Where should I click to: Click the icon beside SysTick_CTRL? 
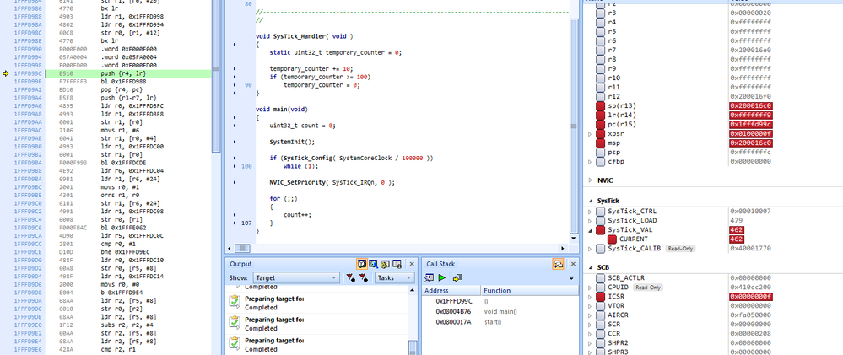(601, 211)
